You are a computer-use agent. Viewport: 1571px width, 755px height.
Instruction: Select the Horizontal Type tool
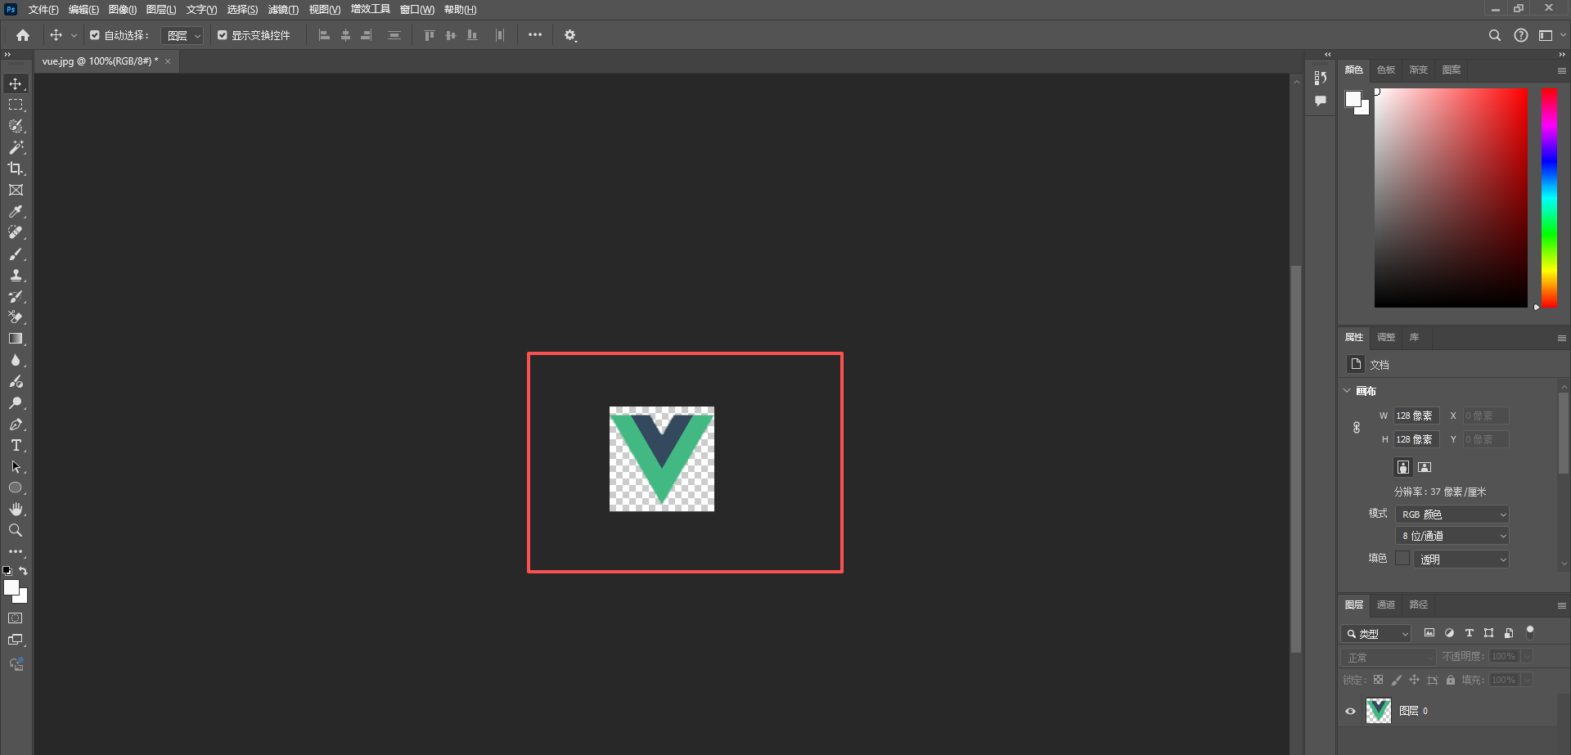pos(16,446)
